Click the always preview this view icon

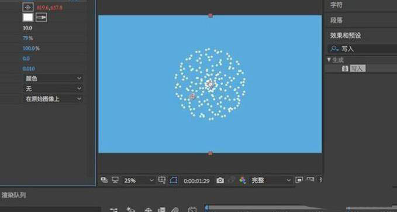(x=104, y=180)
